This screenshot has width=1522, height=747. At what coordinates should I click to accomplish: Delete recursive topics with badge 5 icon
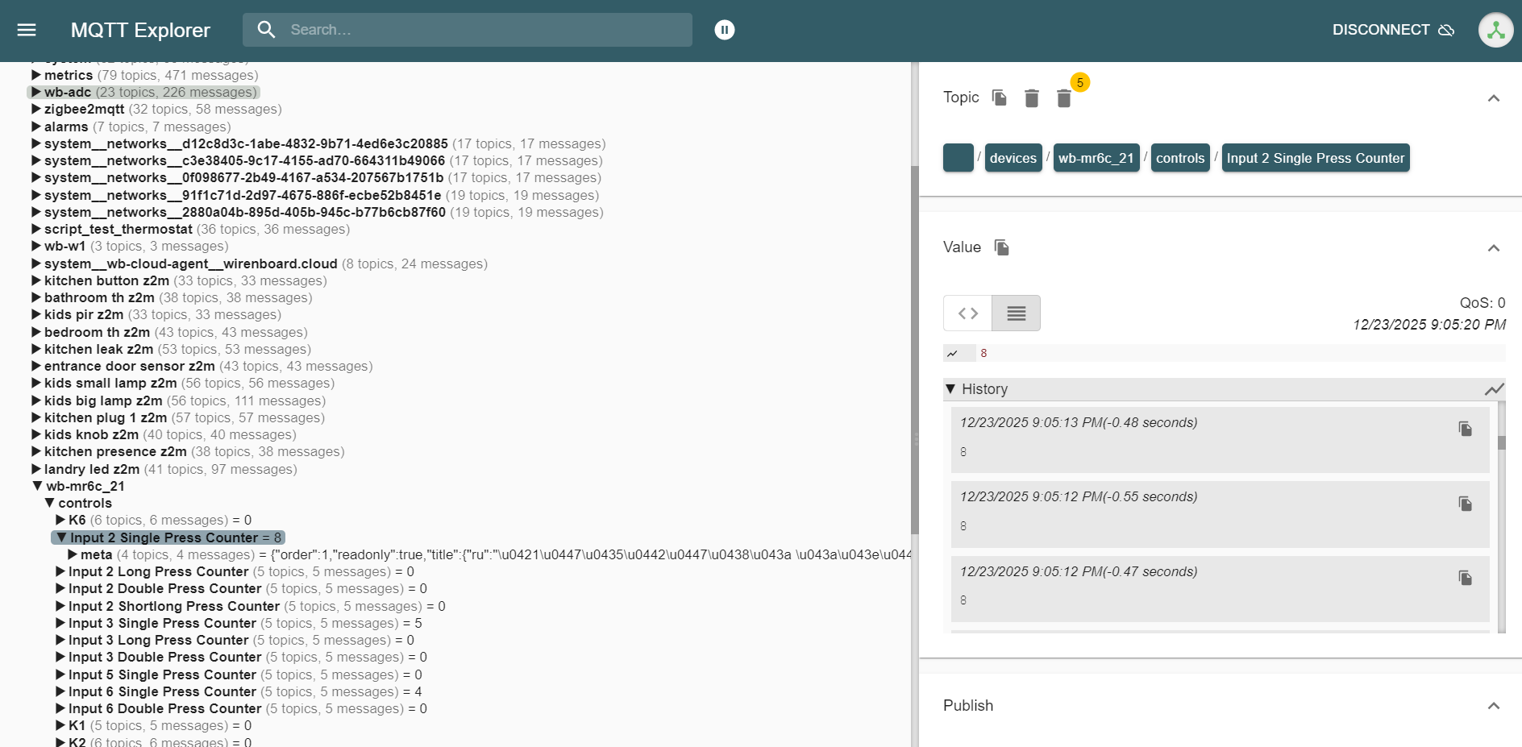pyautogui.click(x=1063, y=98)
